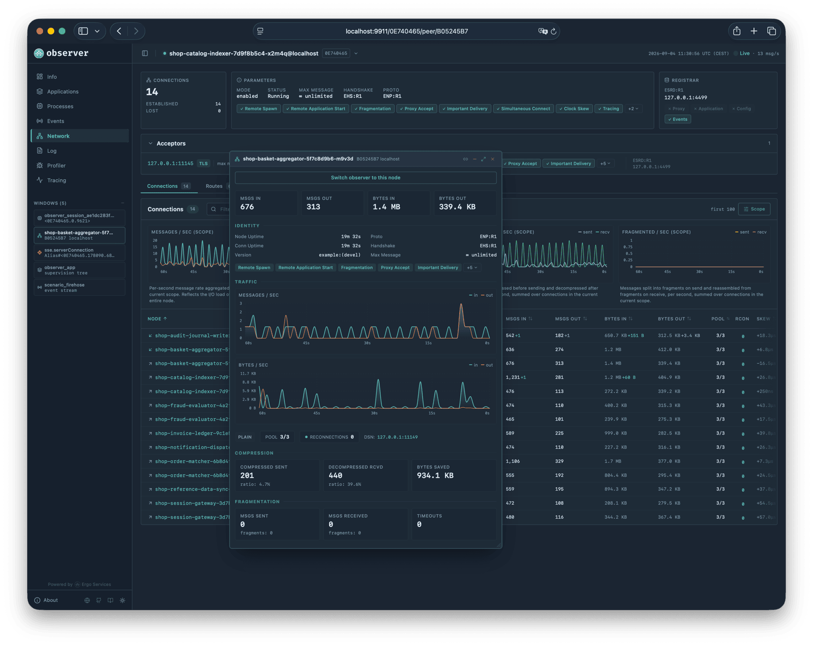This screenshot has height=646, width=813.
Task: Select the Connections tab
Action: [x=168, y=186]
